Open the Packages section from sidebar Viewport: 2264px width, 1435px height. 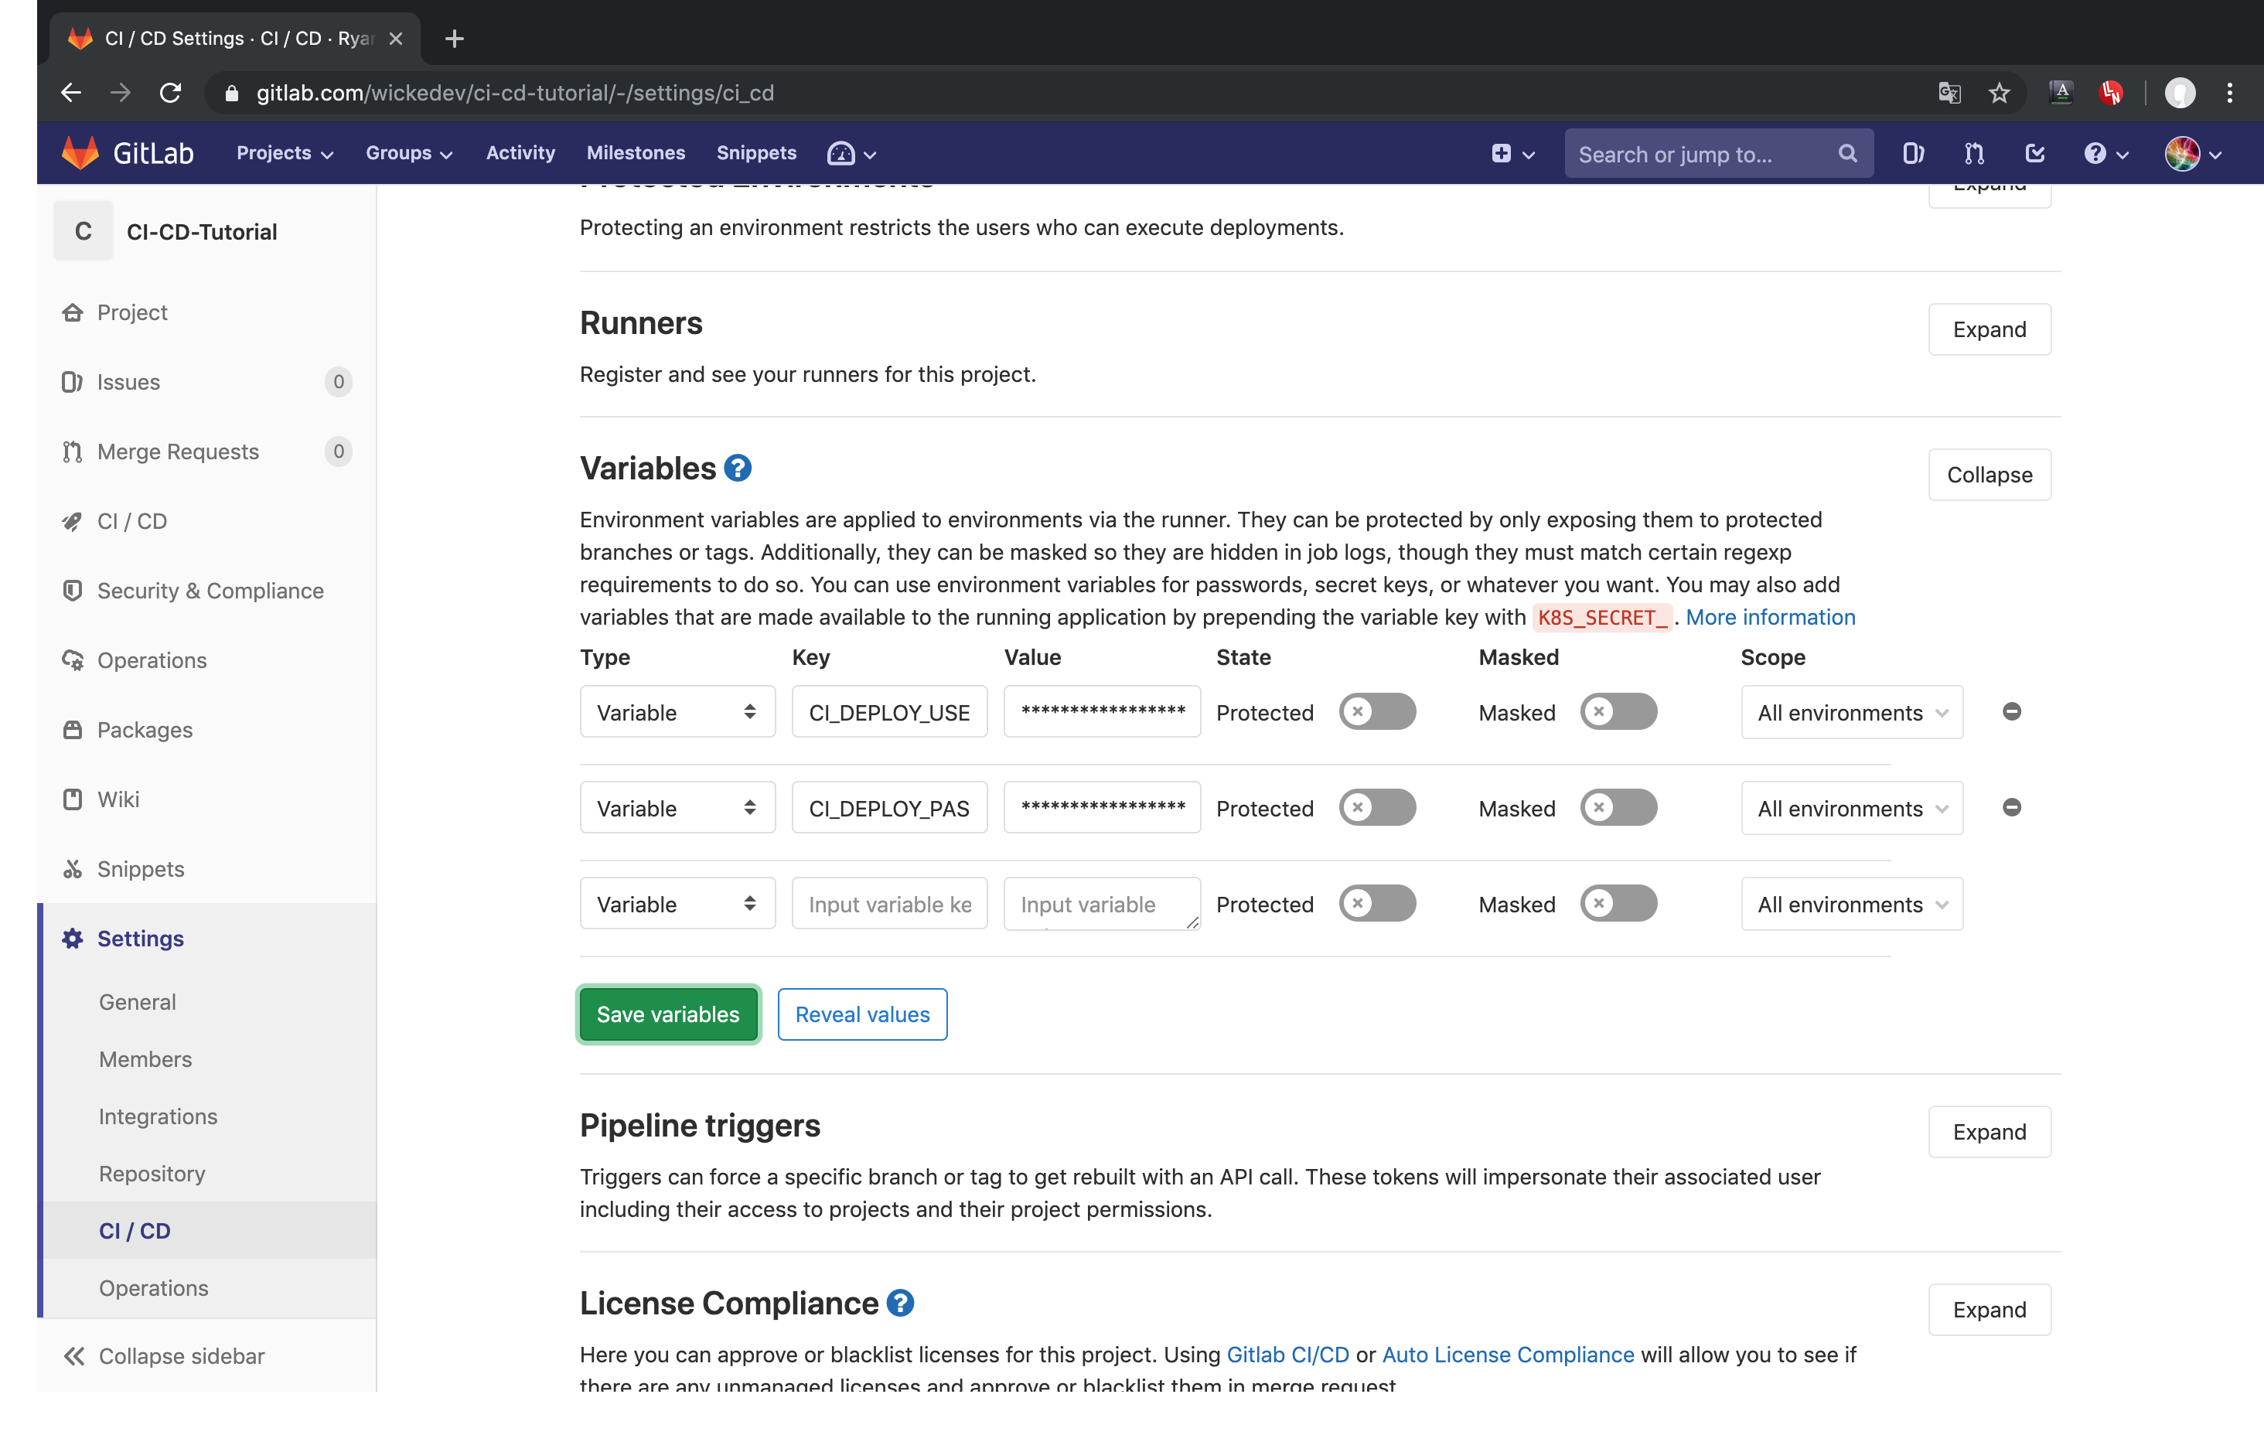point(143,730)
